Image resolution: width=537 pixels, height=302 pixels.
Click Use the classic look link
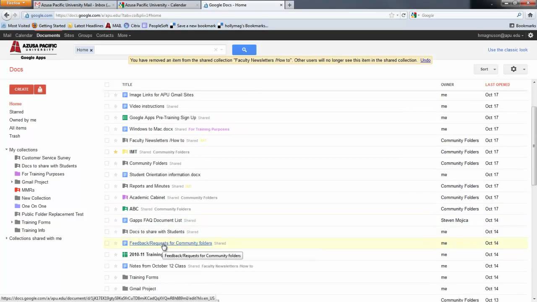point(508,49)
